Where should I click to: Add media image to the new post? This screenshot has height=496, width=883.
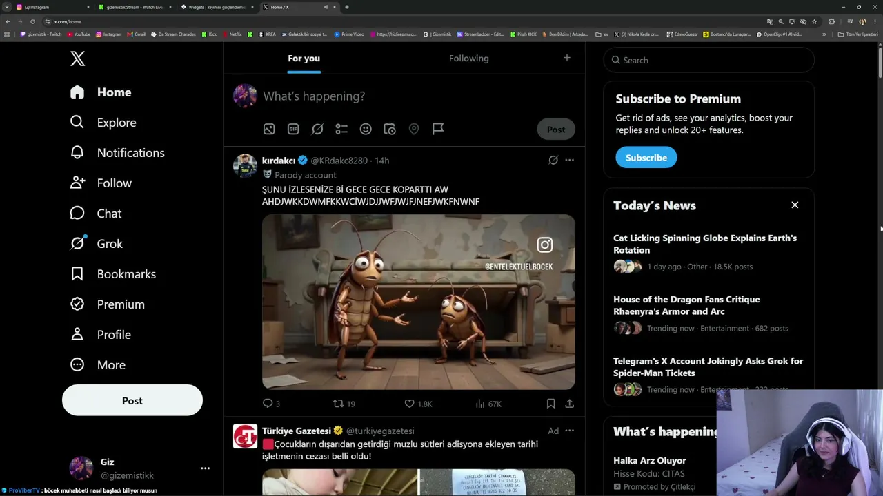coord(269,129)
